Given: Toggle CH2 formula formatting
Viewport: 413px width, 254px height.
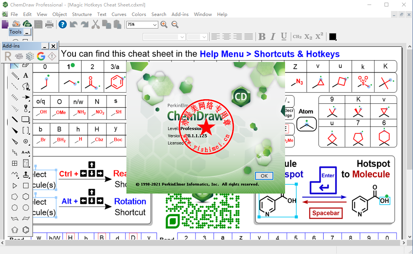Looking at the screenshot, I should tap(297, 37).
